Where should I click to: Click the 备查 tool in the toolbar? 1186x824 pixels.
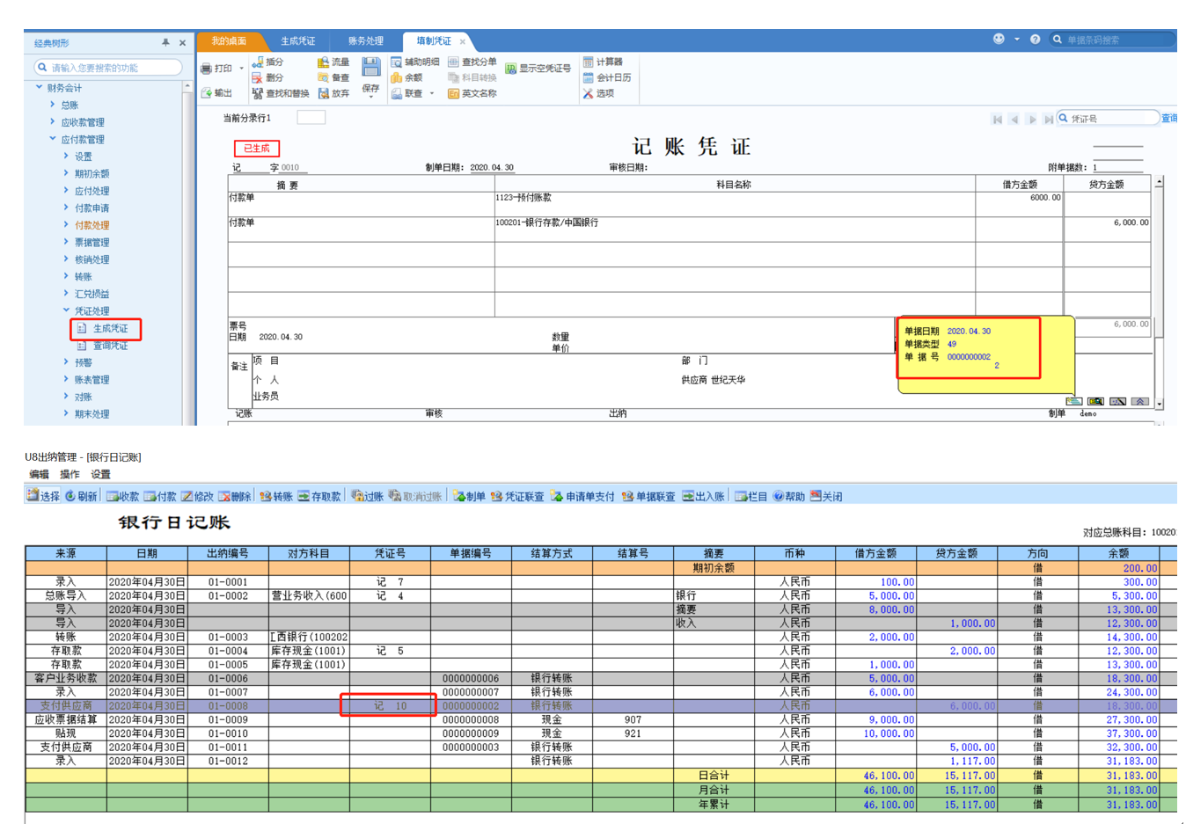(x=333, y=77)
